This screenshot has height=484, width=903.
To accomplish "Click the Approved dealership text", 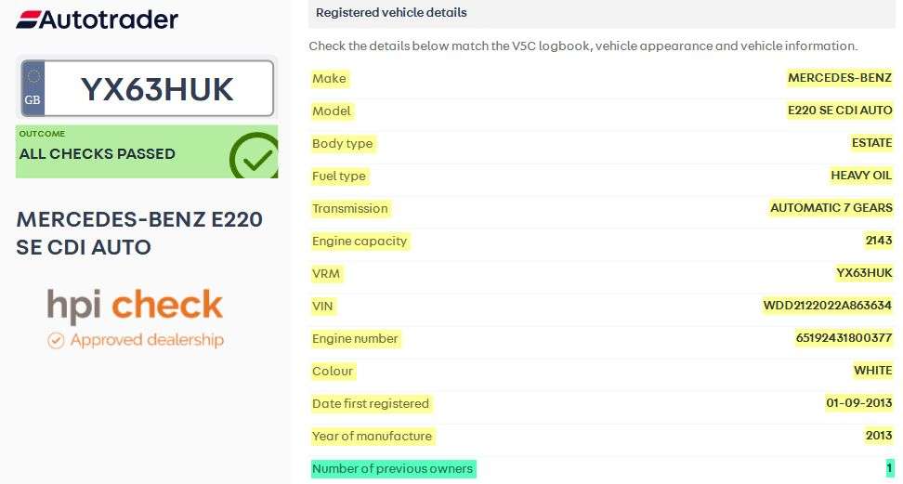I will coord(147,340).
